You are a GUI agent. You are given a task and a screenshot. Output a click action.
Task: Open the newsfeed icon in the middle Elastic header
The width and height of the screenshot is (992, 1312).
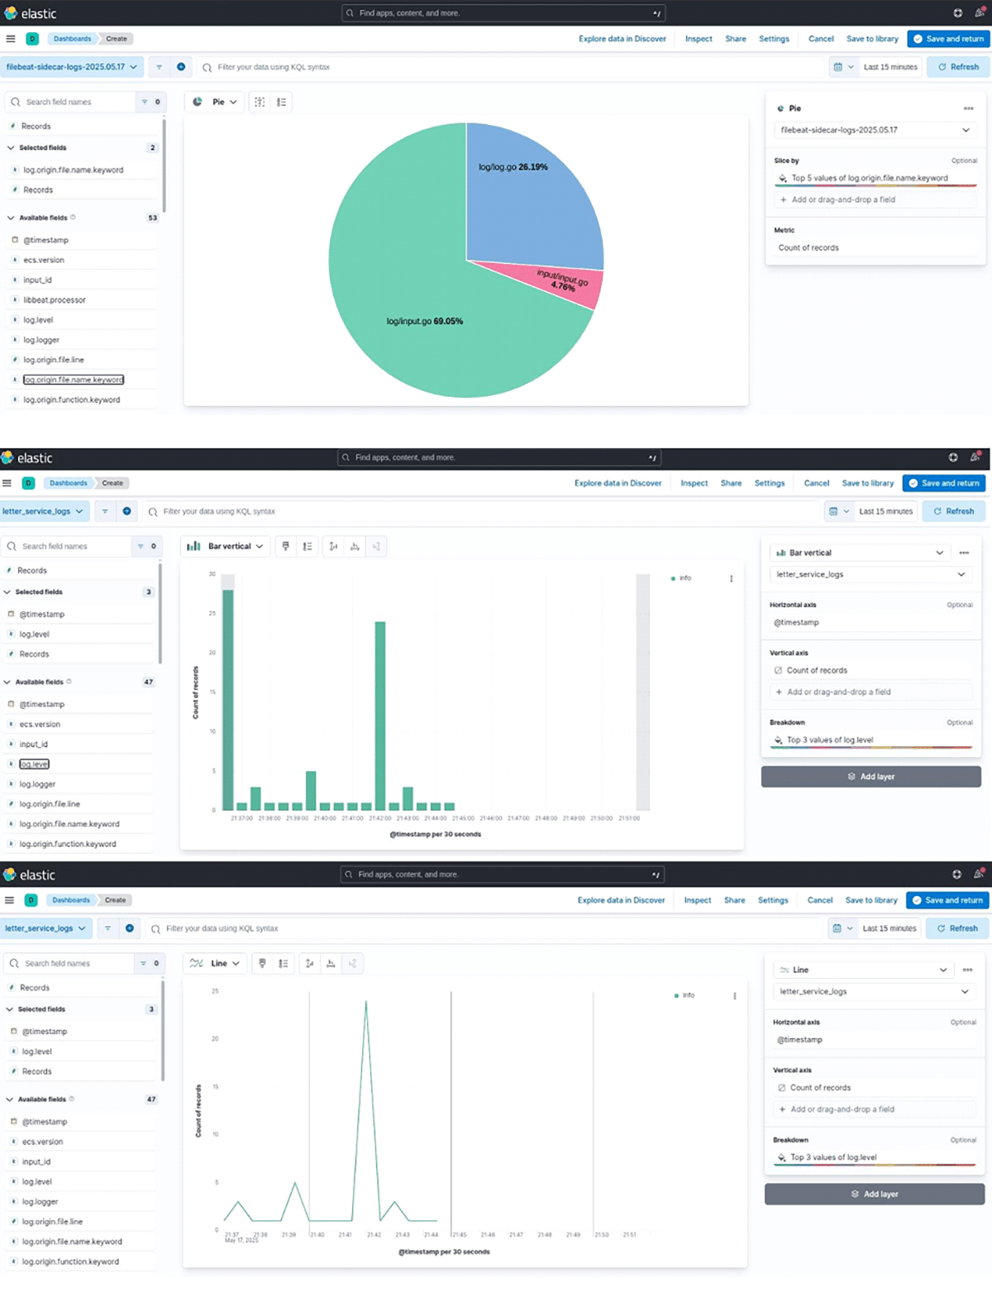click(x=975, y=457)
